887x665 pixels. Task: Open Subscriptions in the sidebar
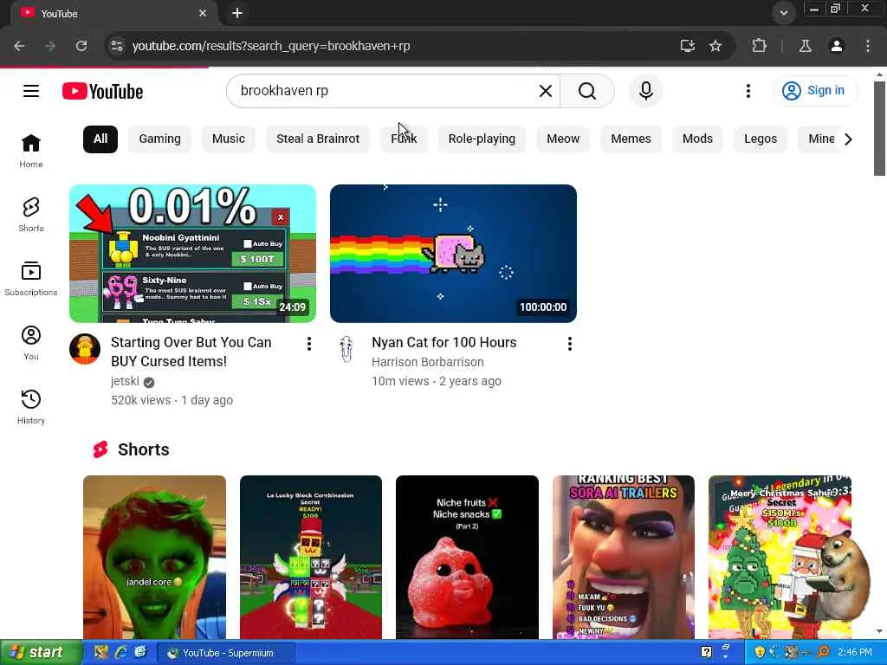[31, 279]
